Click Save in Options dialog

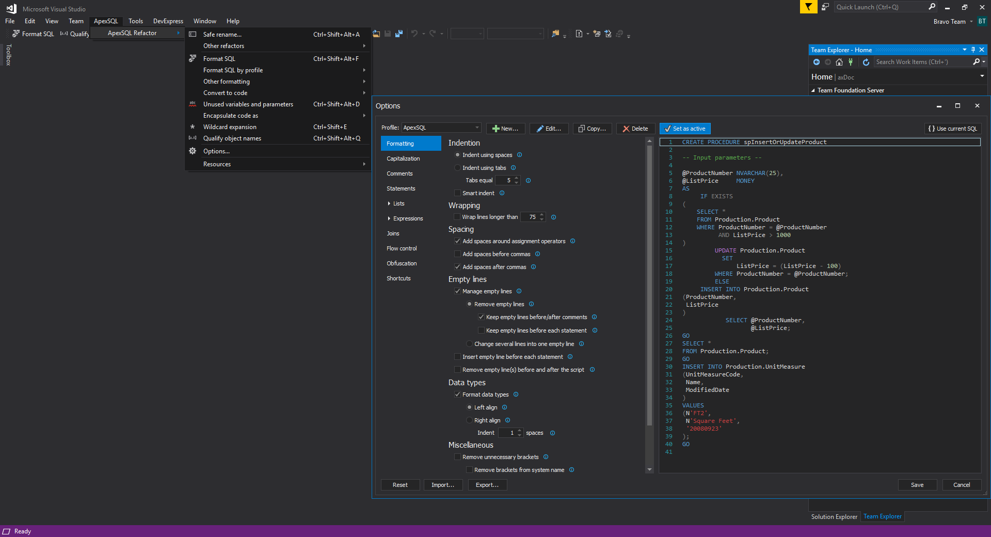pos(917,485)
